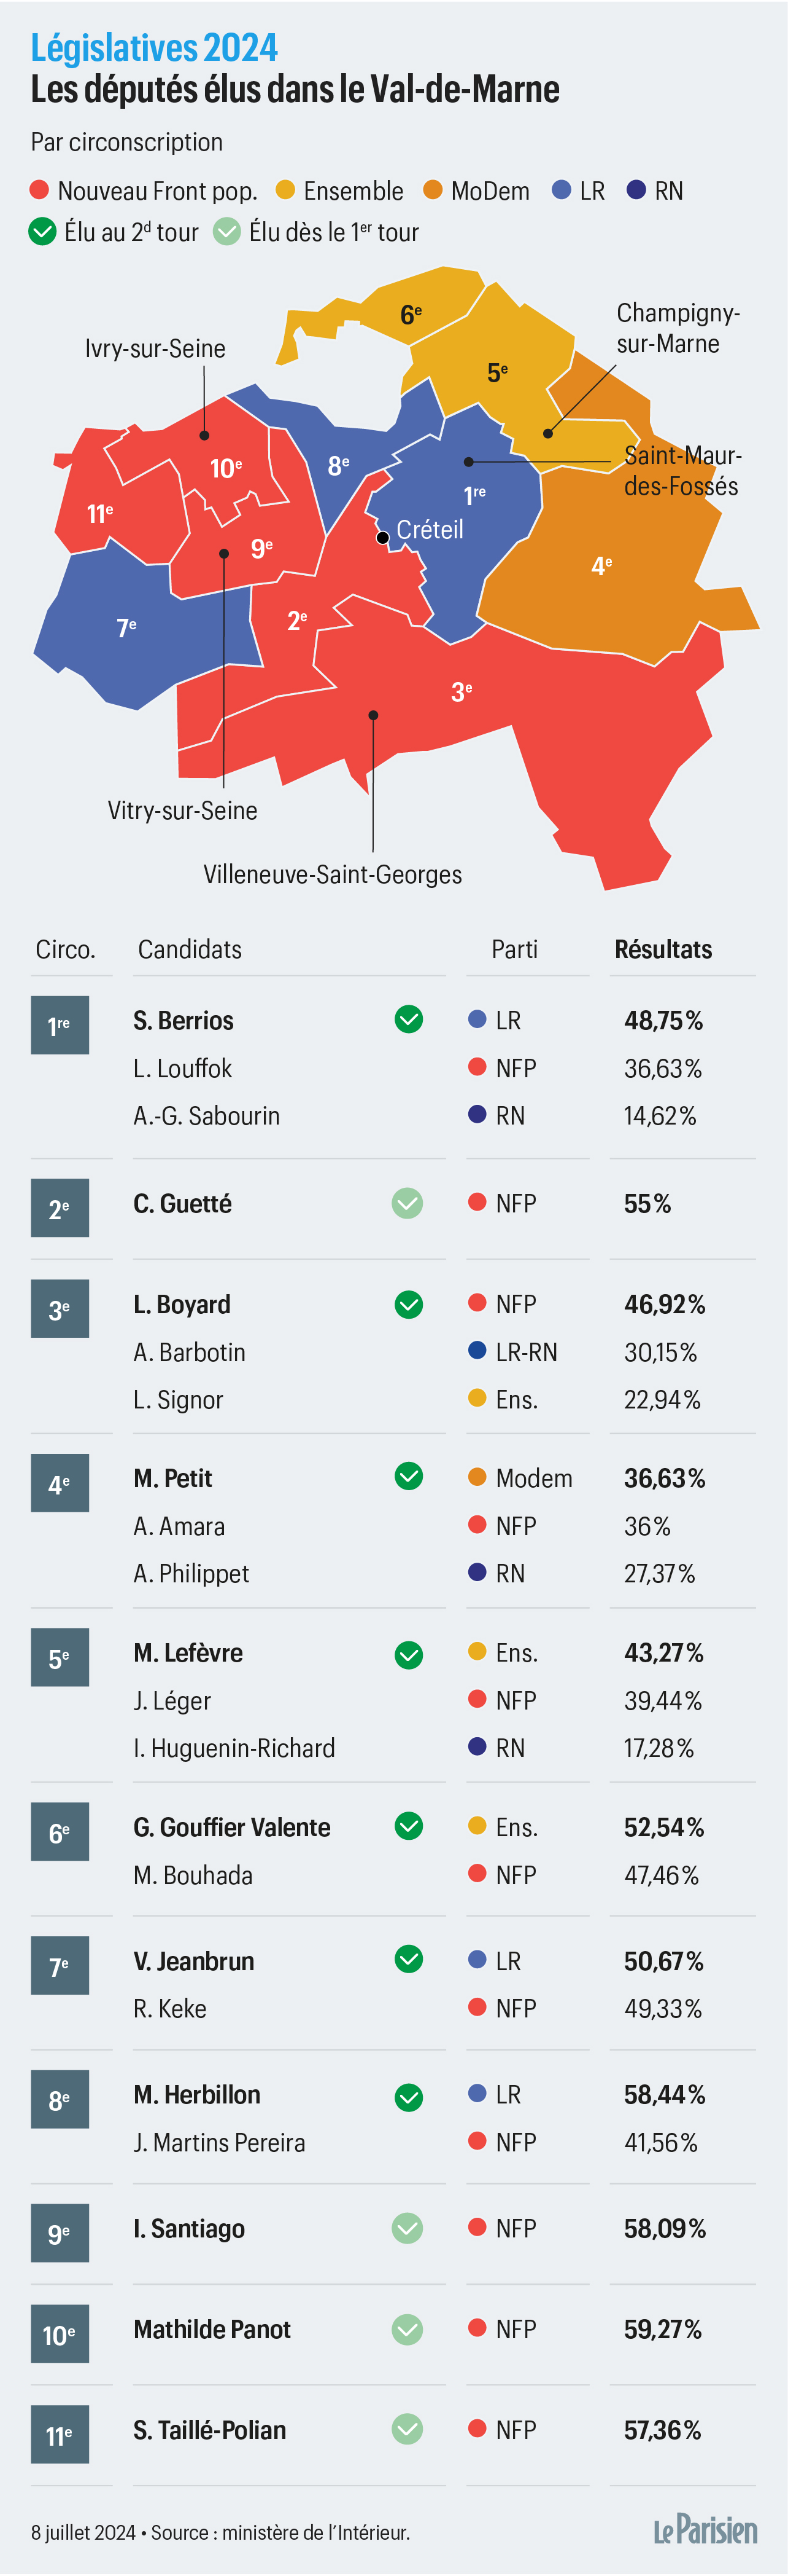Viewport: 788px width, 2576px height.
Task: Click the 'Élu au 2d tour' legend checkmark
Action: click(x=42, y=232)
